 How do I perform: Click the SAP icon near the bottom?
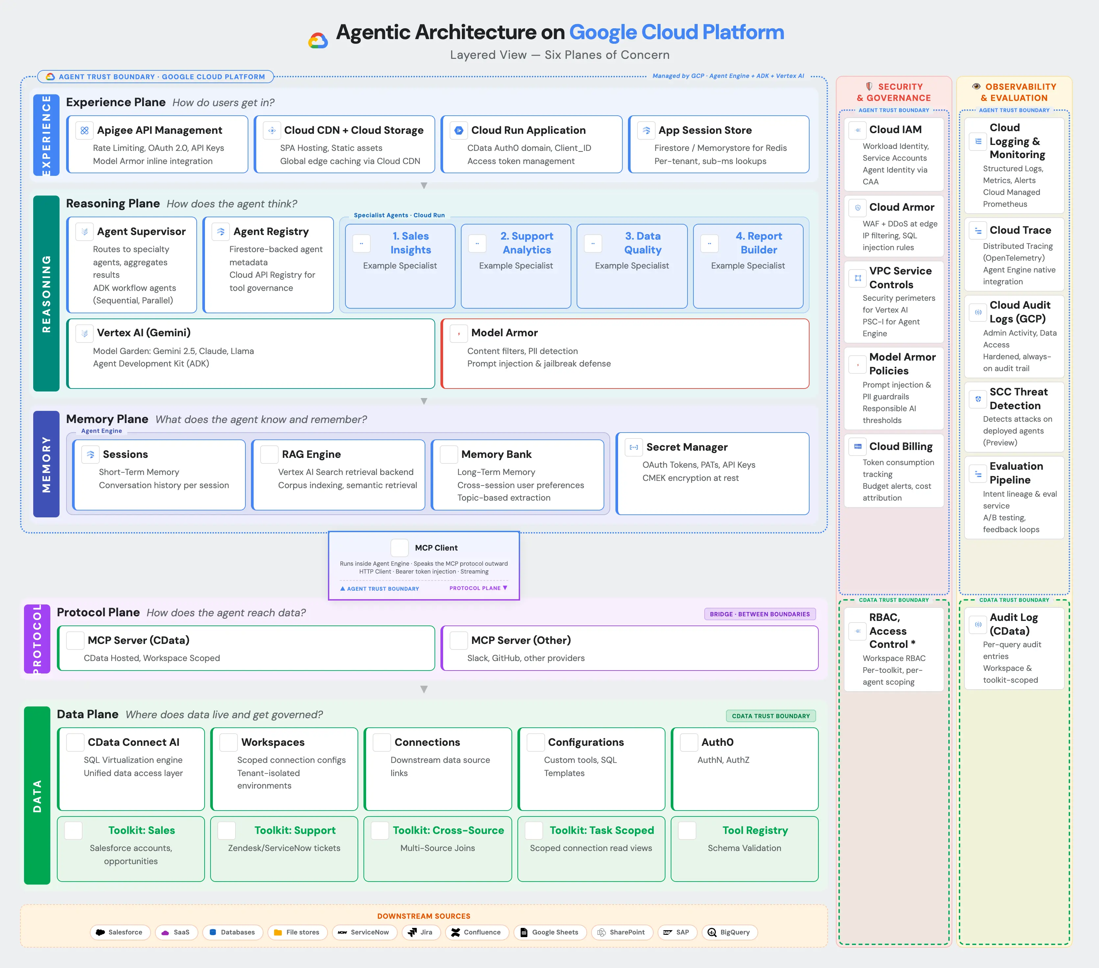(x=667, y=933)
